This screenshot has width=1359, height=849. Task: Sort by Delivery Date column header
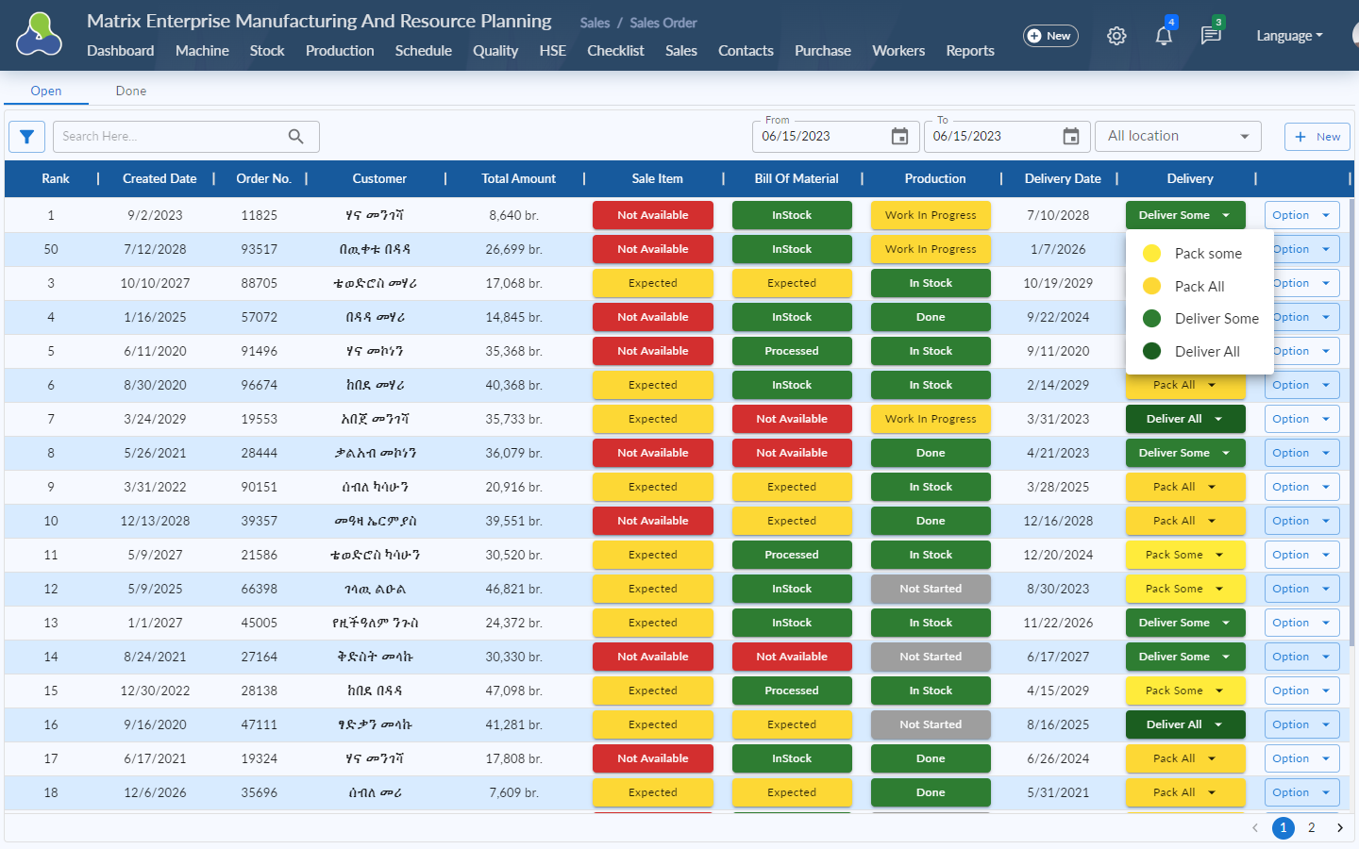pos(1063,178)
